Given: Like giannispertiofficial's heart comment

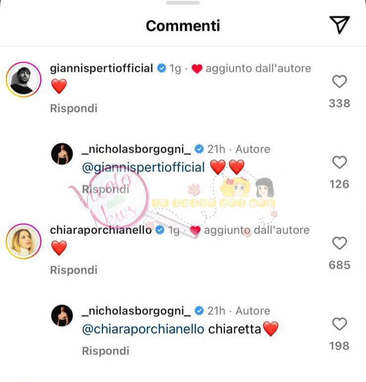Looking at the screenshot, I should point(339,81).
